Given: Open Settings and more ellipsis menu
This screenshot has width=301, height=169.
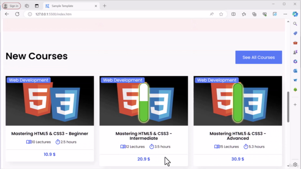Looking at the screenshot, I should click(285, 14).
